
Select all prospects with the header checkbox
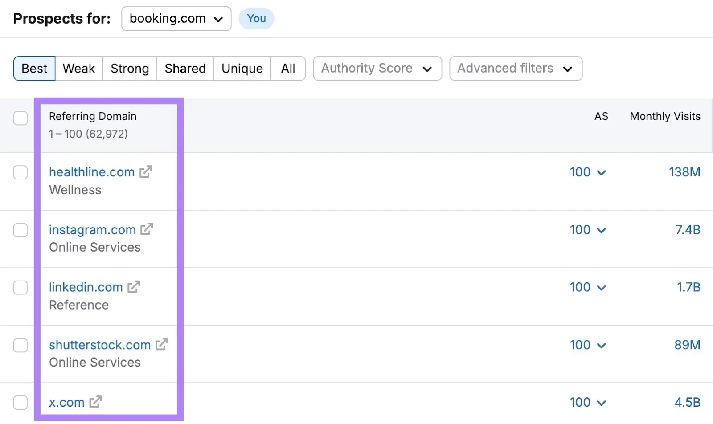20,118
